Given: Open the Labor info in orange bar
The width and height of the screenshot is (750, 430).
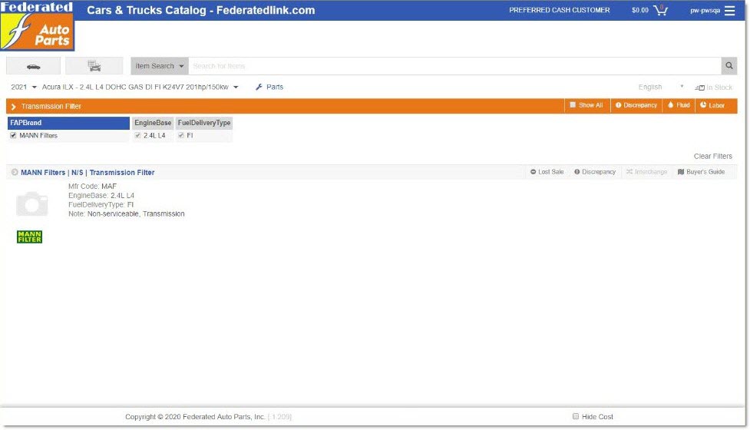Looking at the screenshot, I should tap(712, 105).
